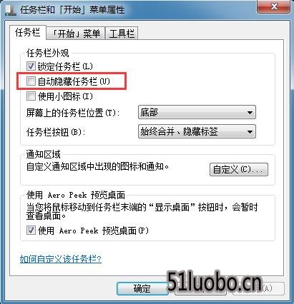The width and height of the screenshot is (294, 304).
Task: Open the 如何自定义该任务栏? help link
Action: click(61, 259)
